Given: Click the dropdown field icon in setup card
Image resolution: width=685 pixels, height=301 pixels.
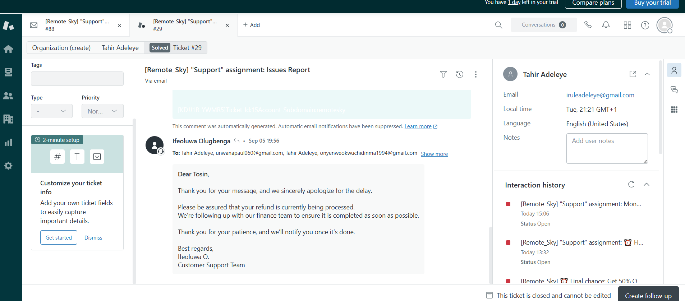Looking at the screenshot, I should [97, 157].
